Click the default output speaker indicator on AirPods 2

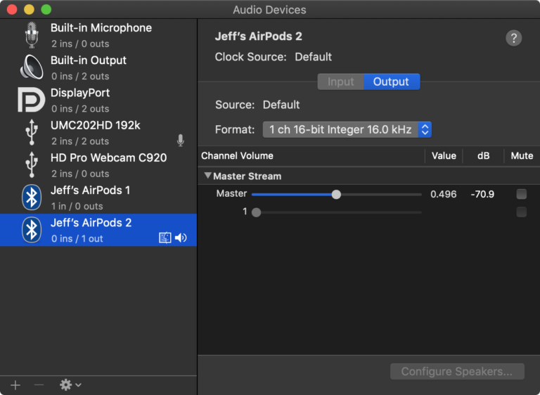point(181,238)
